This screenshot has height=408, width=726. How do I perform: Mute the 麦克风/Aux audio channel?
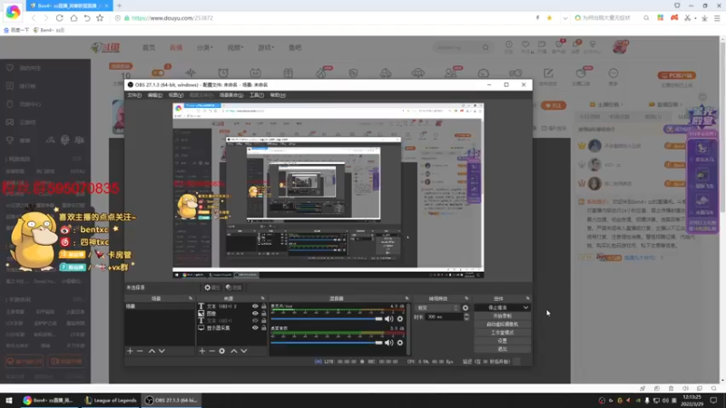[x=389, y=319]
